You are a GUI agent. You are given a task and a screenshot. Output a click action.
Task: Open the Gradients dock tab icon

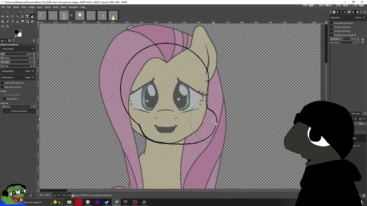click(357, 12)
